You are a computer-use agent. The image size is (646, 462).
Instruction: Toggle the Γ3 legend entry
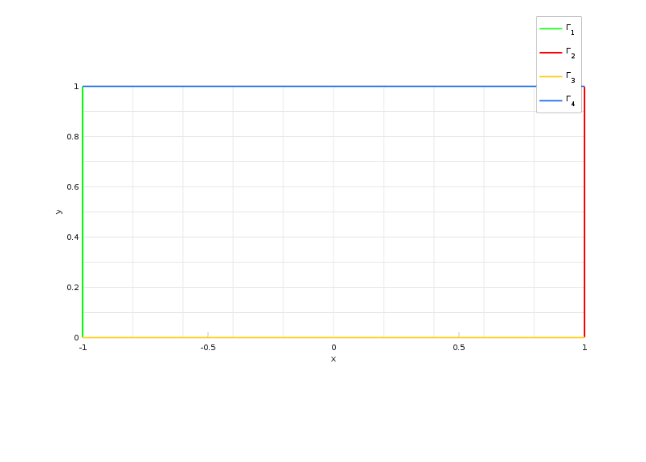tap(559, 77)
